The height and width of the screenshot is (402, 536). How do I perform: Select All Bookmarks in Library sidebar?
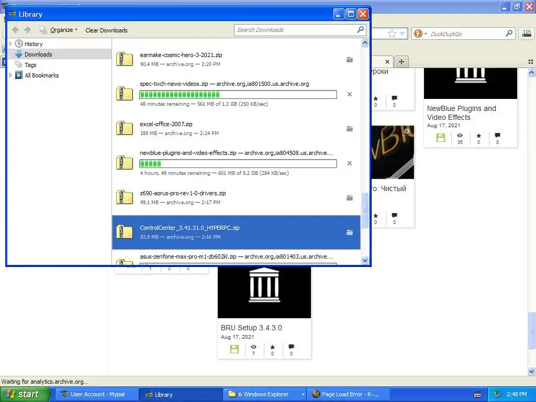(x=42, y=75)
